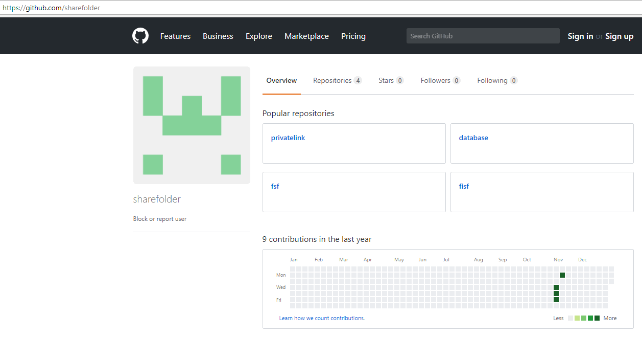Viewport: 642px width, 337px height.
Task: Click the Sign up link
Action: 619,36
